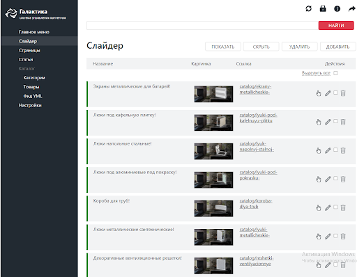Select checkbox for Люки под алюминиевые под покраску
This screenshot has width=357, height=277.
pyautogui.click(x=335, y=178)
